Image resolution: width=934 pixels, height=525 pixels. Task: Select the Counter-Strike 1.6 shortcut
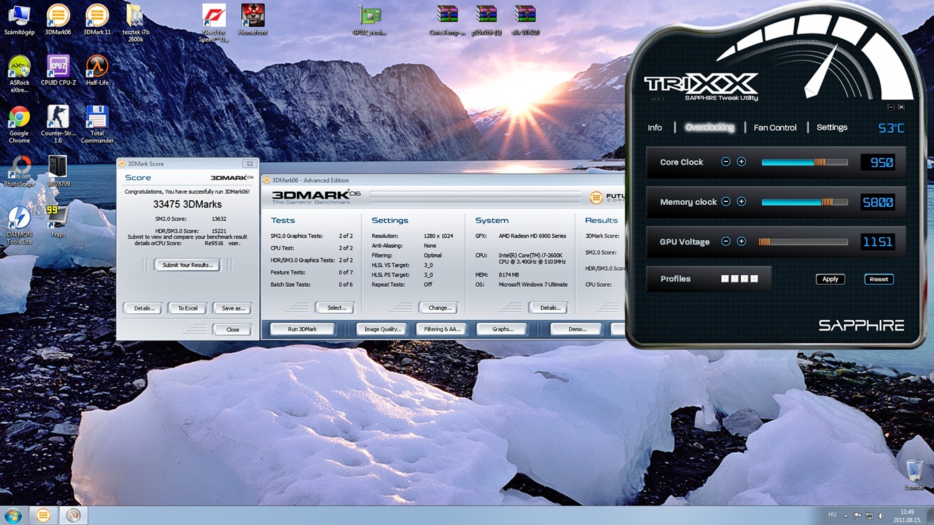pos(58,124)
